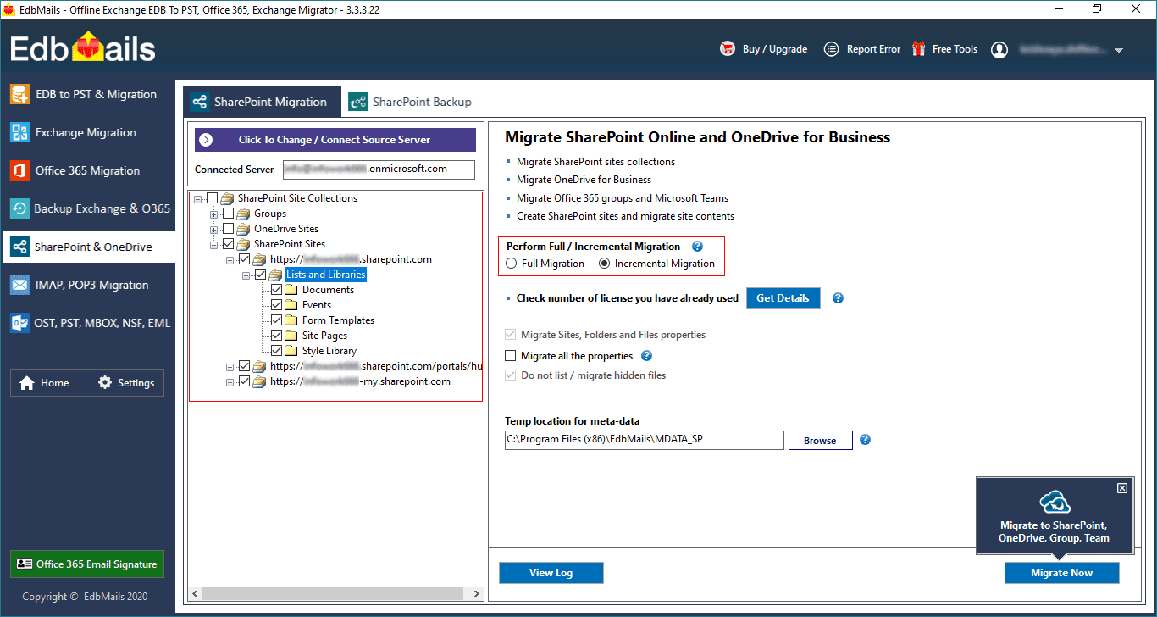
Task: Select the Full Migration radio button
Action: pos(512,264)
